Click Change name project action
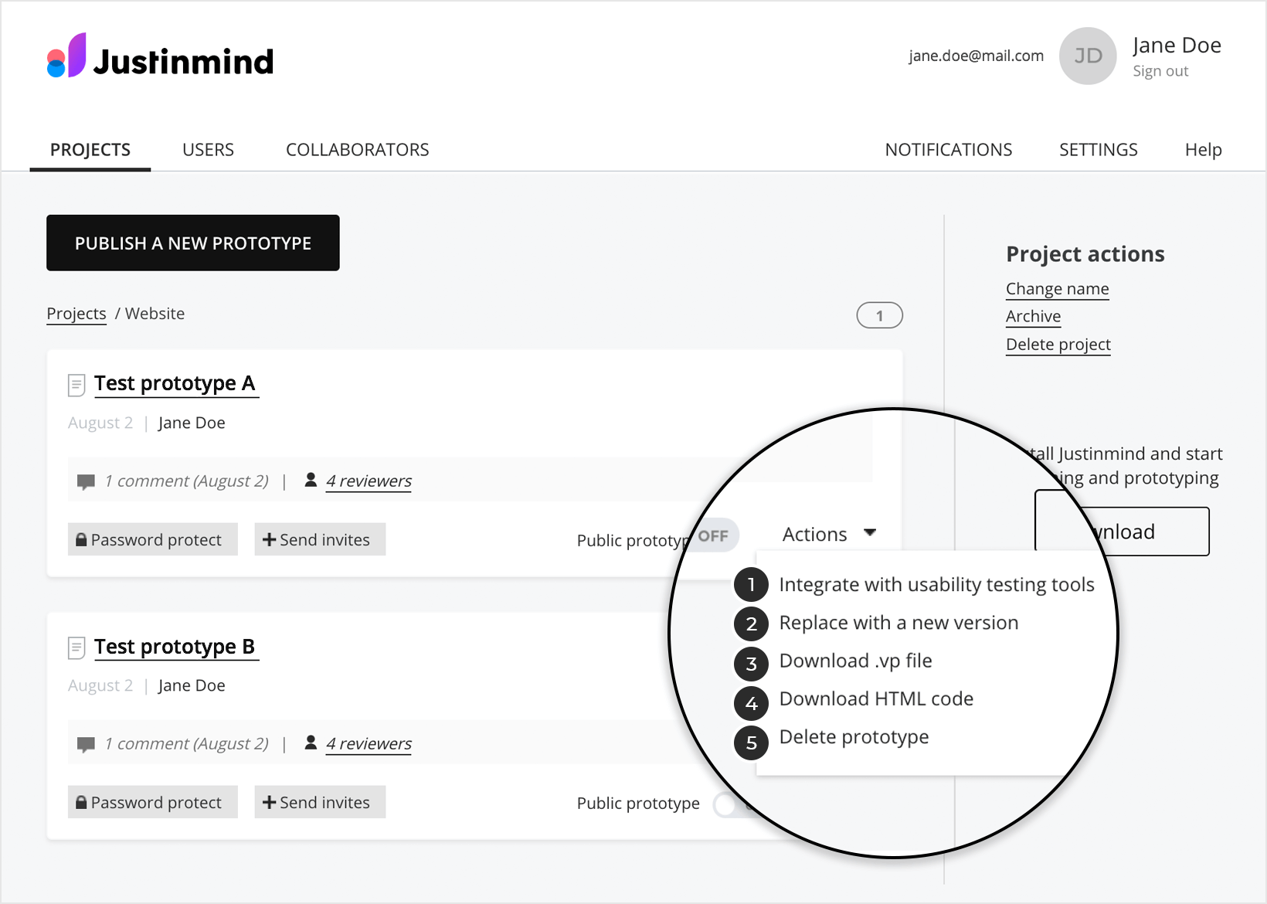 [1058, 289]
